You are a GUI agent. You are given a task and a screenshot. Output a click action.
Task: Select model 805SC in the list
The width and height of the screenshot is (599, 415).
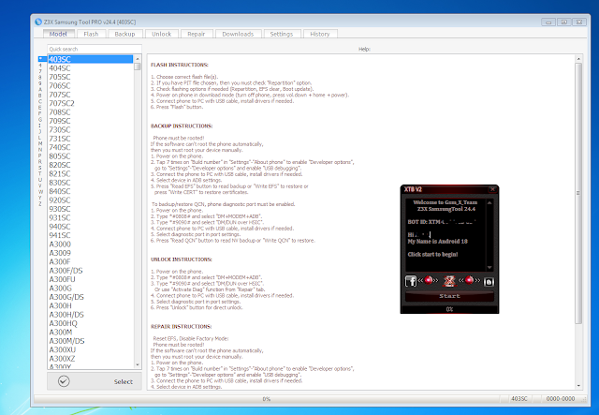[x=90, y=156]
